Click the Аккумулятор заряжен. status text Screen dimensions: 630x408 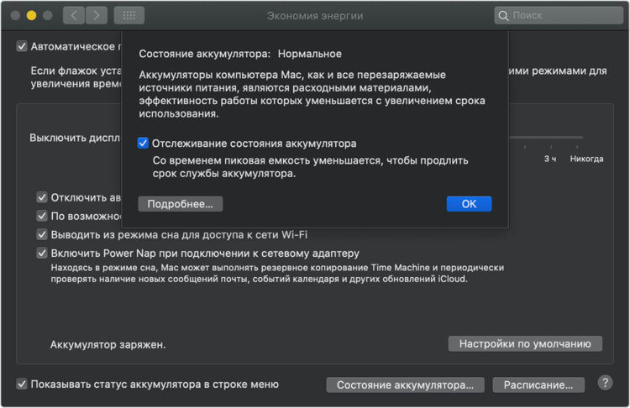click(x=108, y=344)
